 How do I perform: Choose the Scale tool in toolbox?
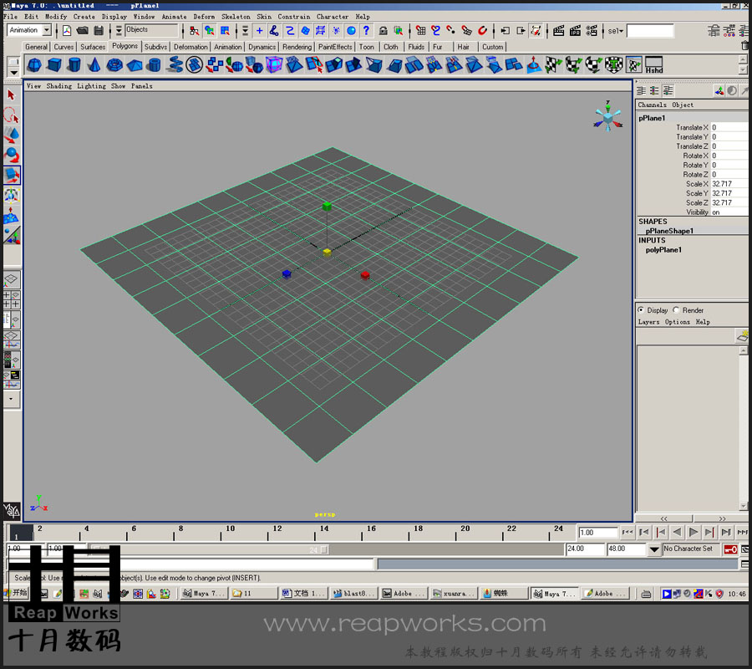(12, 175)
